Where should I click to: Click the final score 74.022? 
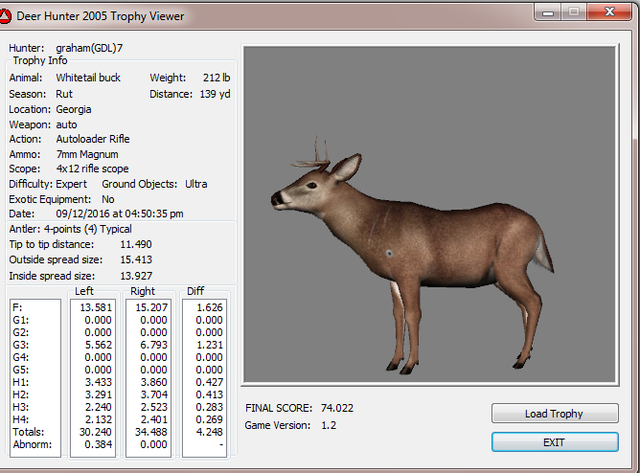coord(337,408)
